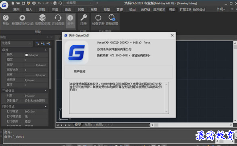
Task: Click the last layout tab navigation arrow
Action: coord(70,125)
